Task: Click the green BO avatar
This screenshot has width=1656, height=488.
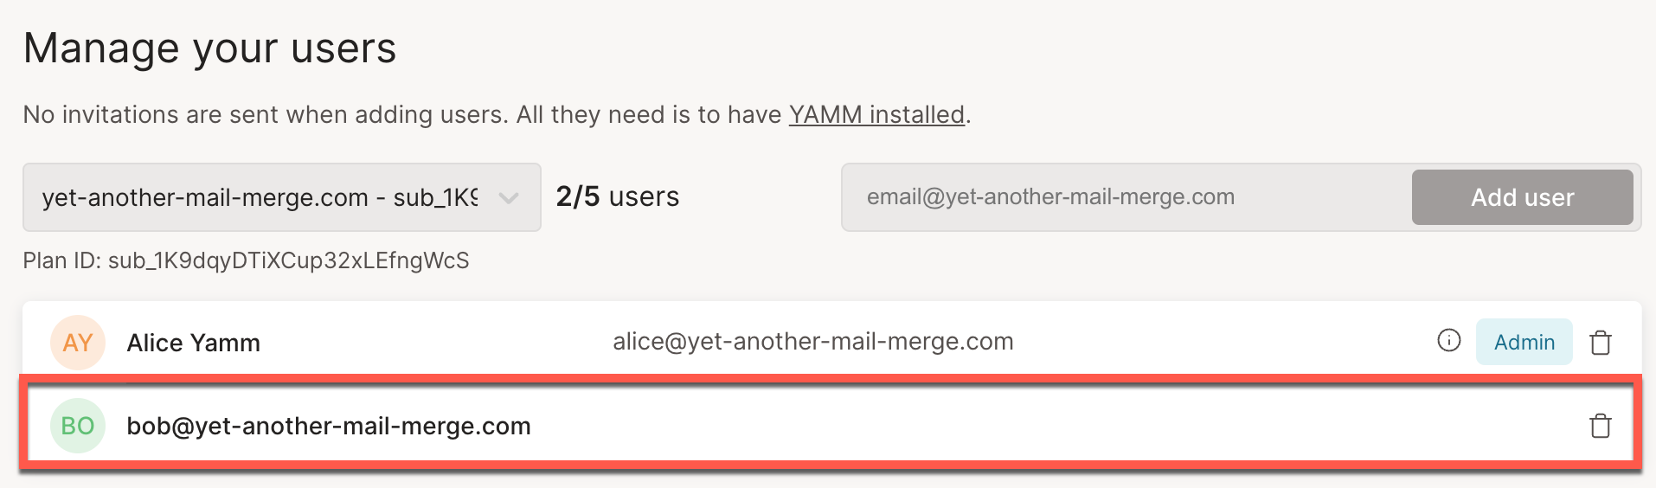Action: [x=78, y=426]
